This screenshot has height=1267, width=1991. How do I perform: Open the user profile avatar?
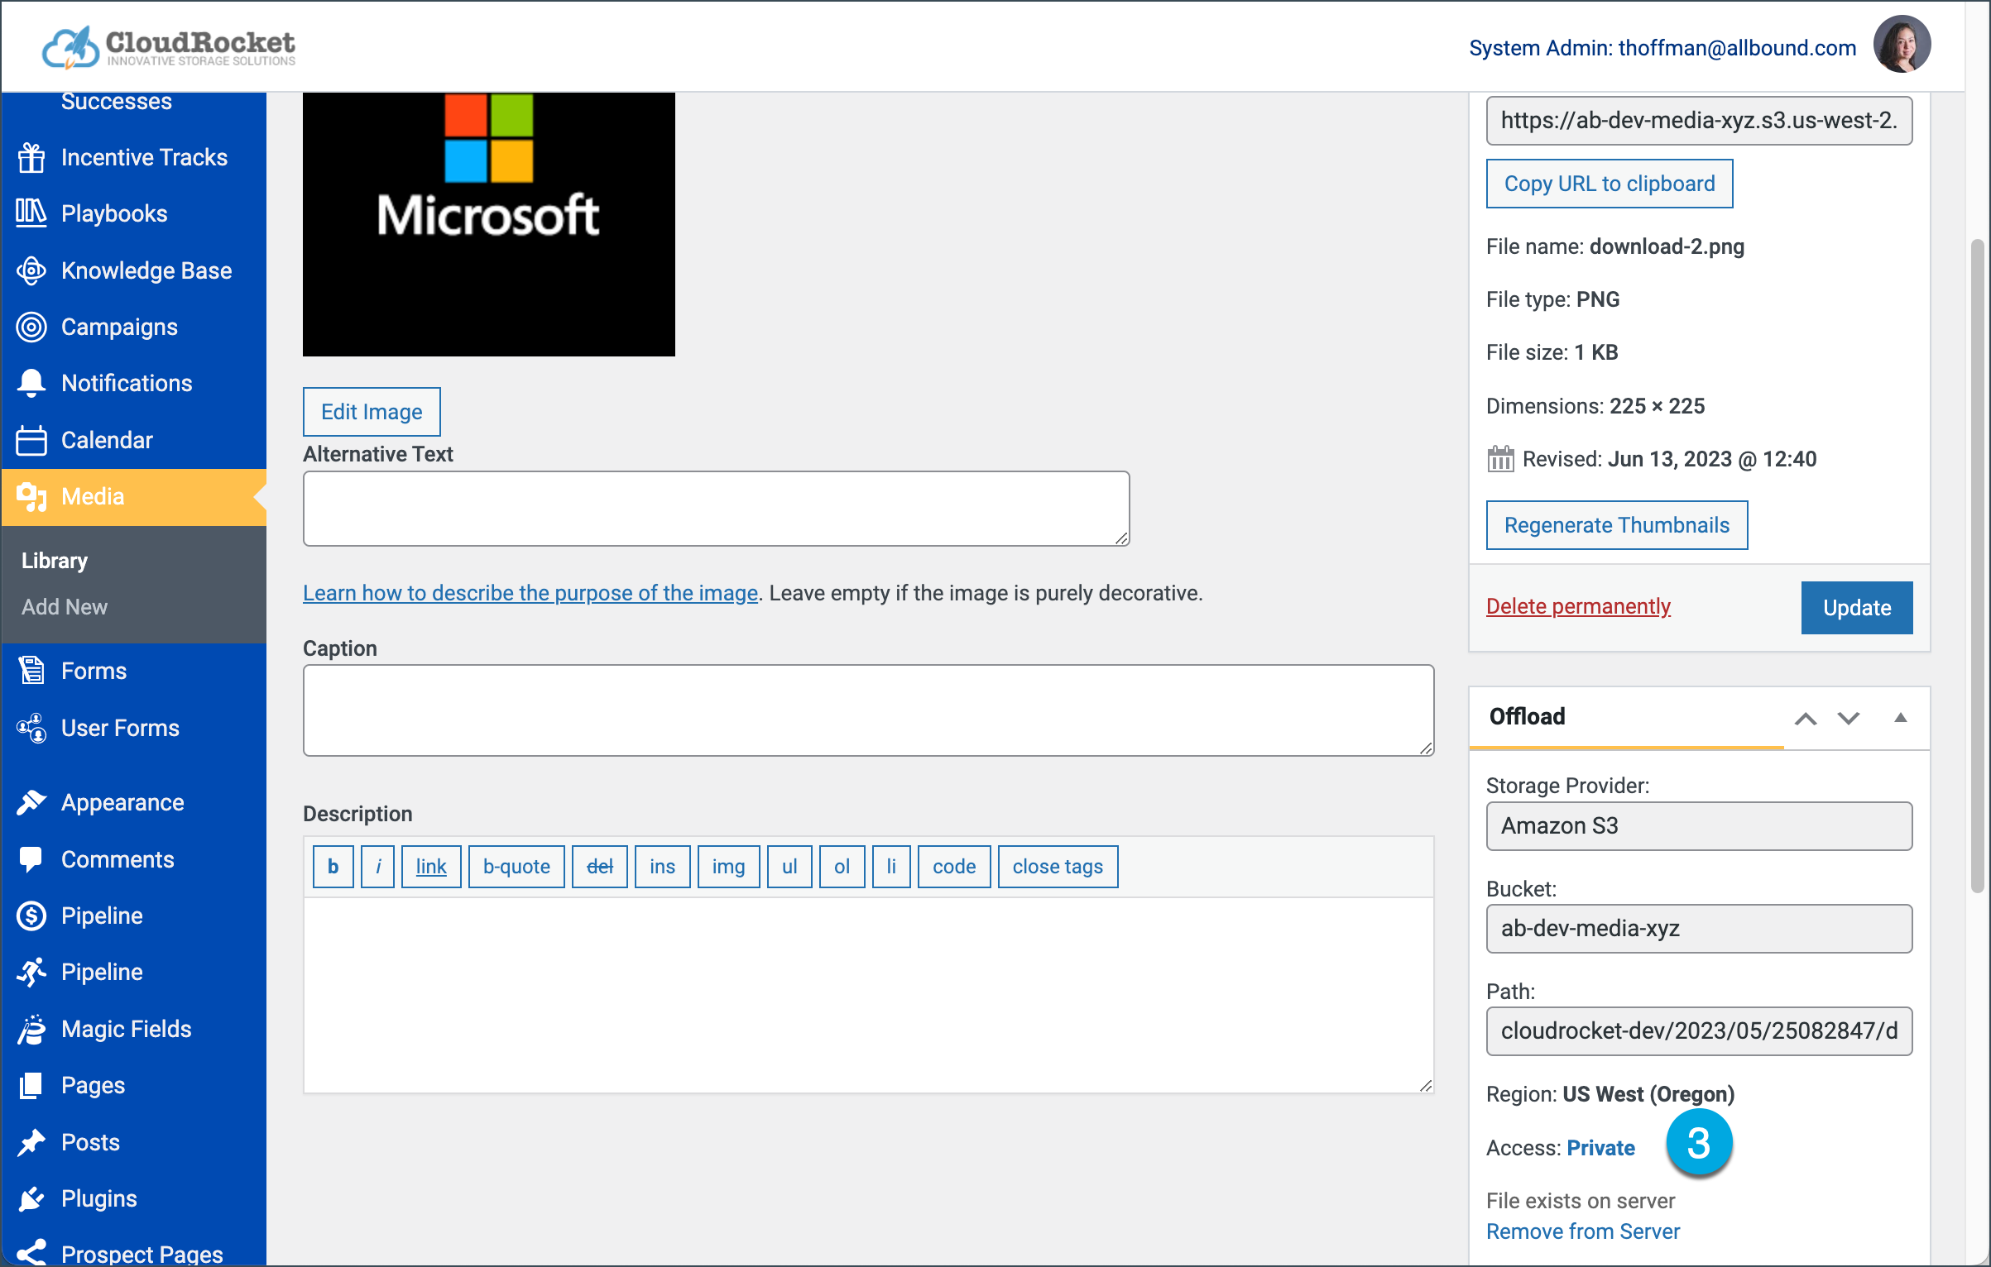[x=1902, y=45]
